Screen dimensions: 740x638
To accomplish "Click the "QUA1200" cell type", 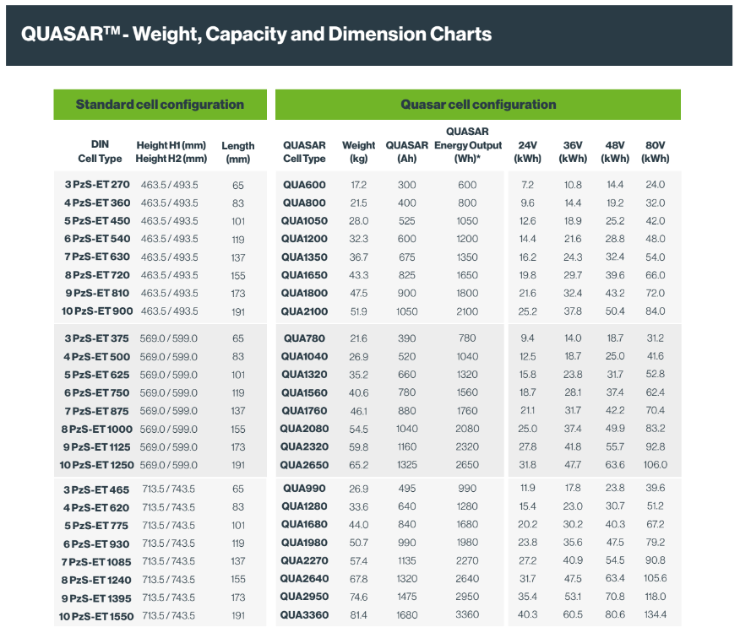I will (x=304, y=239).
